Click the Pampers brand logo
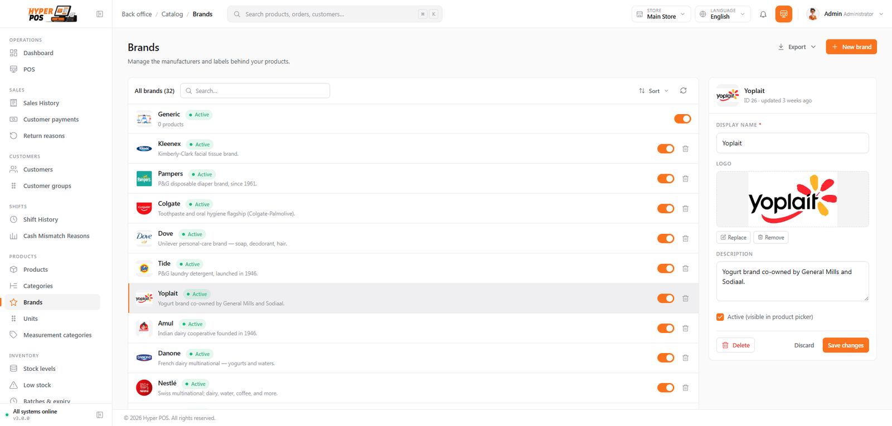 click(144, 179)
